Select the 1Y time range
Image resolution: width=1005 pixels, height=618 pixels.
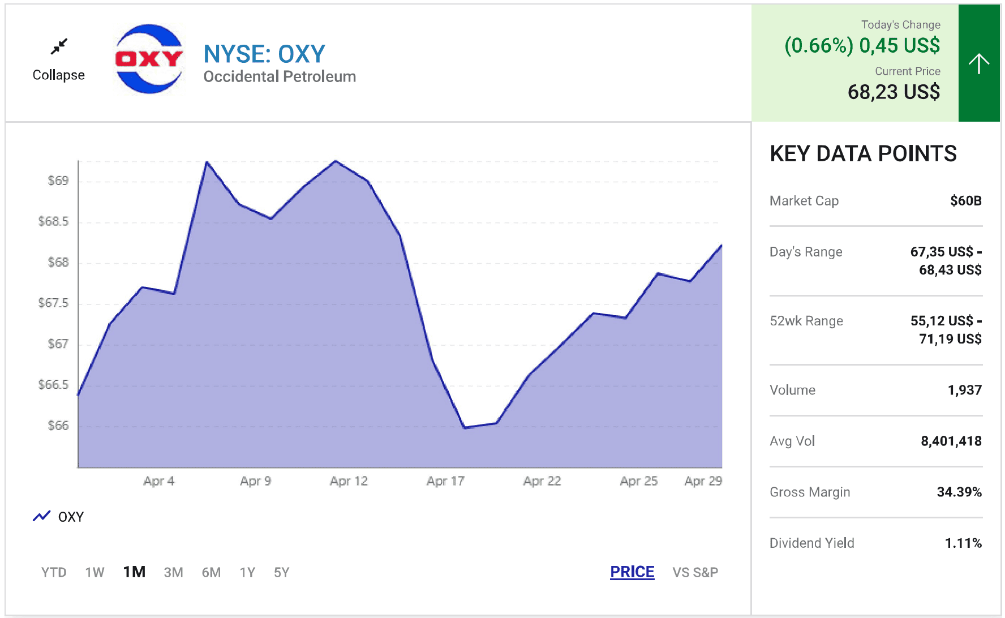tap(247, 572)
